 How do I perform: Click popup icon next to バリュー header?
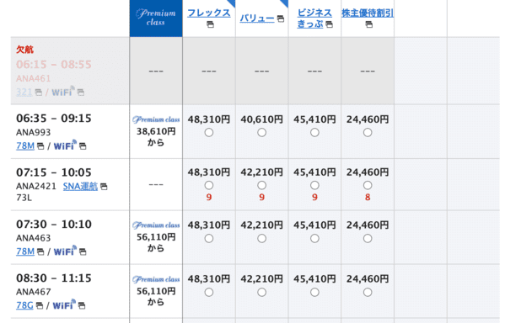[x=281, y=19]
